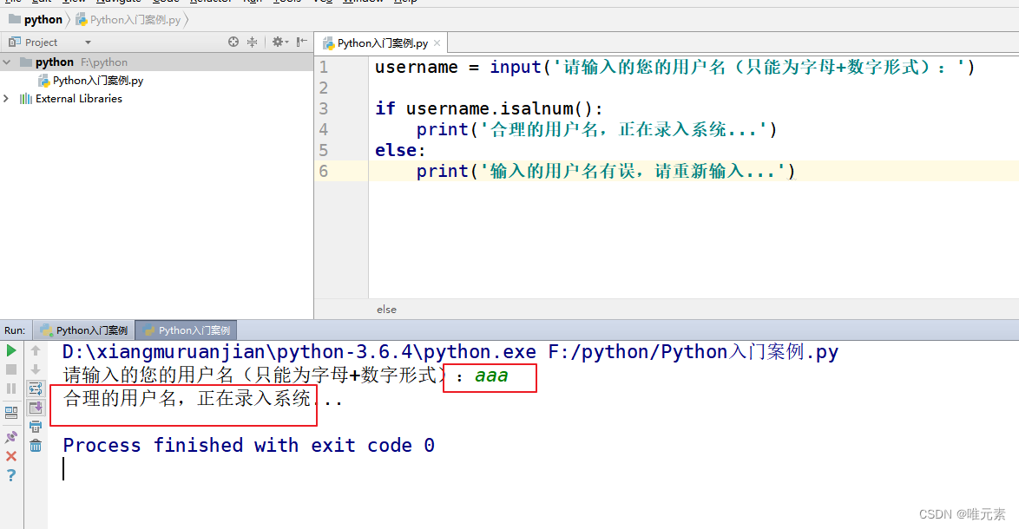This screenshot has height=529, width=1019.
Task: Enable soft-wrap in the Run console
Action: point(35,389)
